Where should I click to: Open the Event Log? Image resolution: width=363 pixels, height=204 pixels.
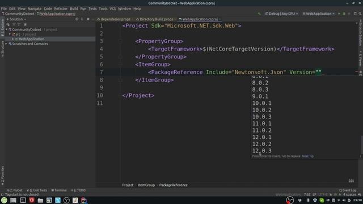click(x=348, y=190)
